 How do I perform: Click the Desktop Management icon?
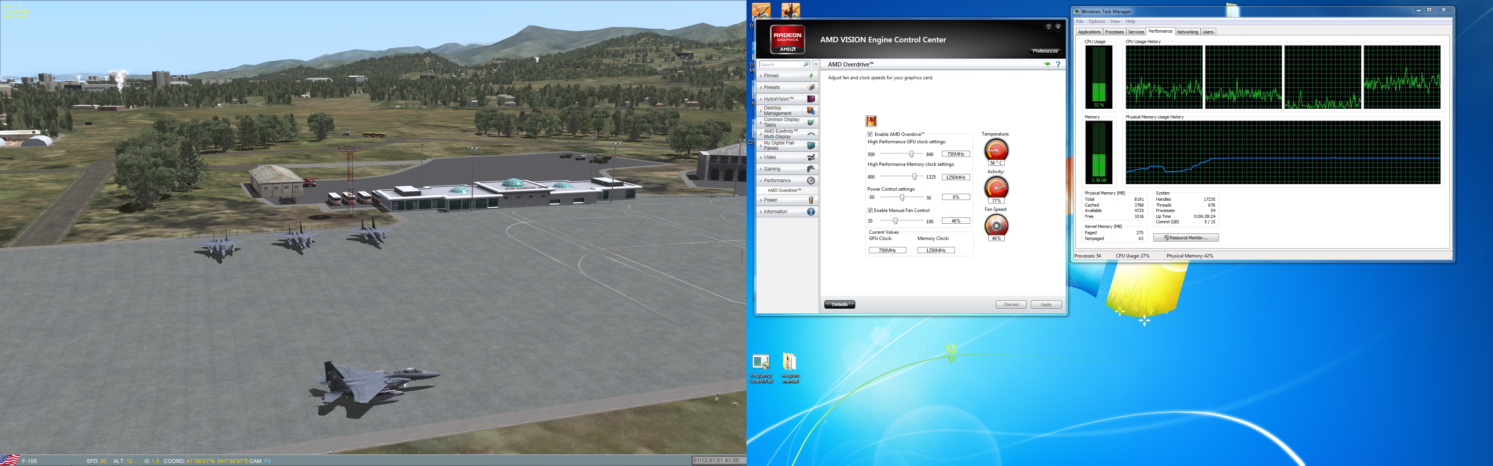(811, 111)
